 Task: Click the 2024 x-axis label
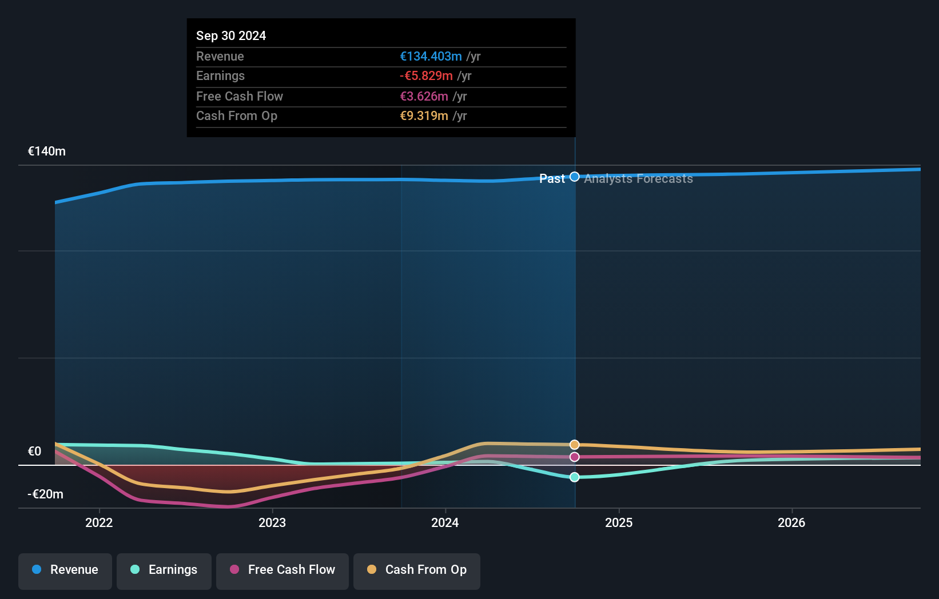445,522
